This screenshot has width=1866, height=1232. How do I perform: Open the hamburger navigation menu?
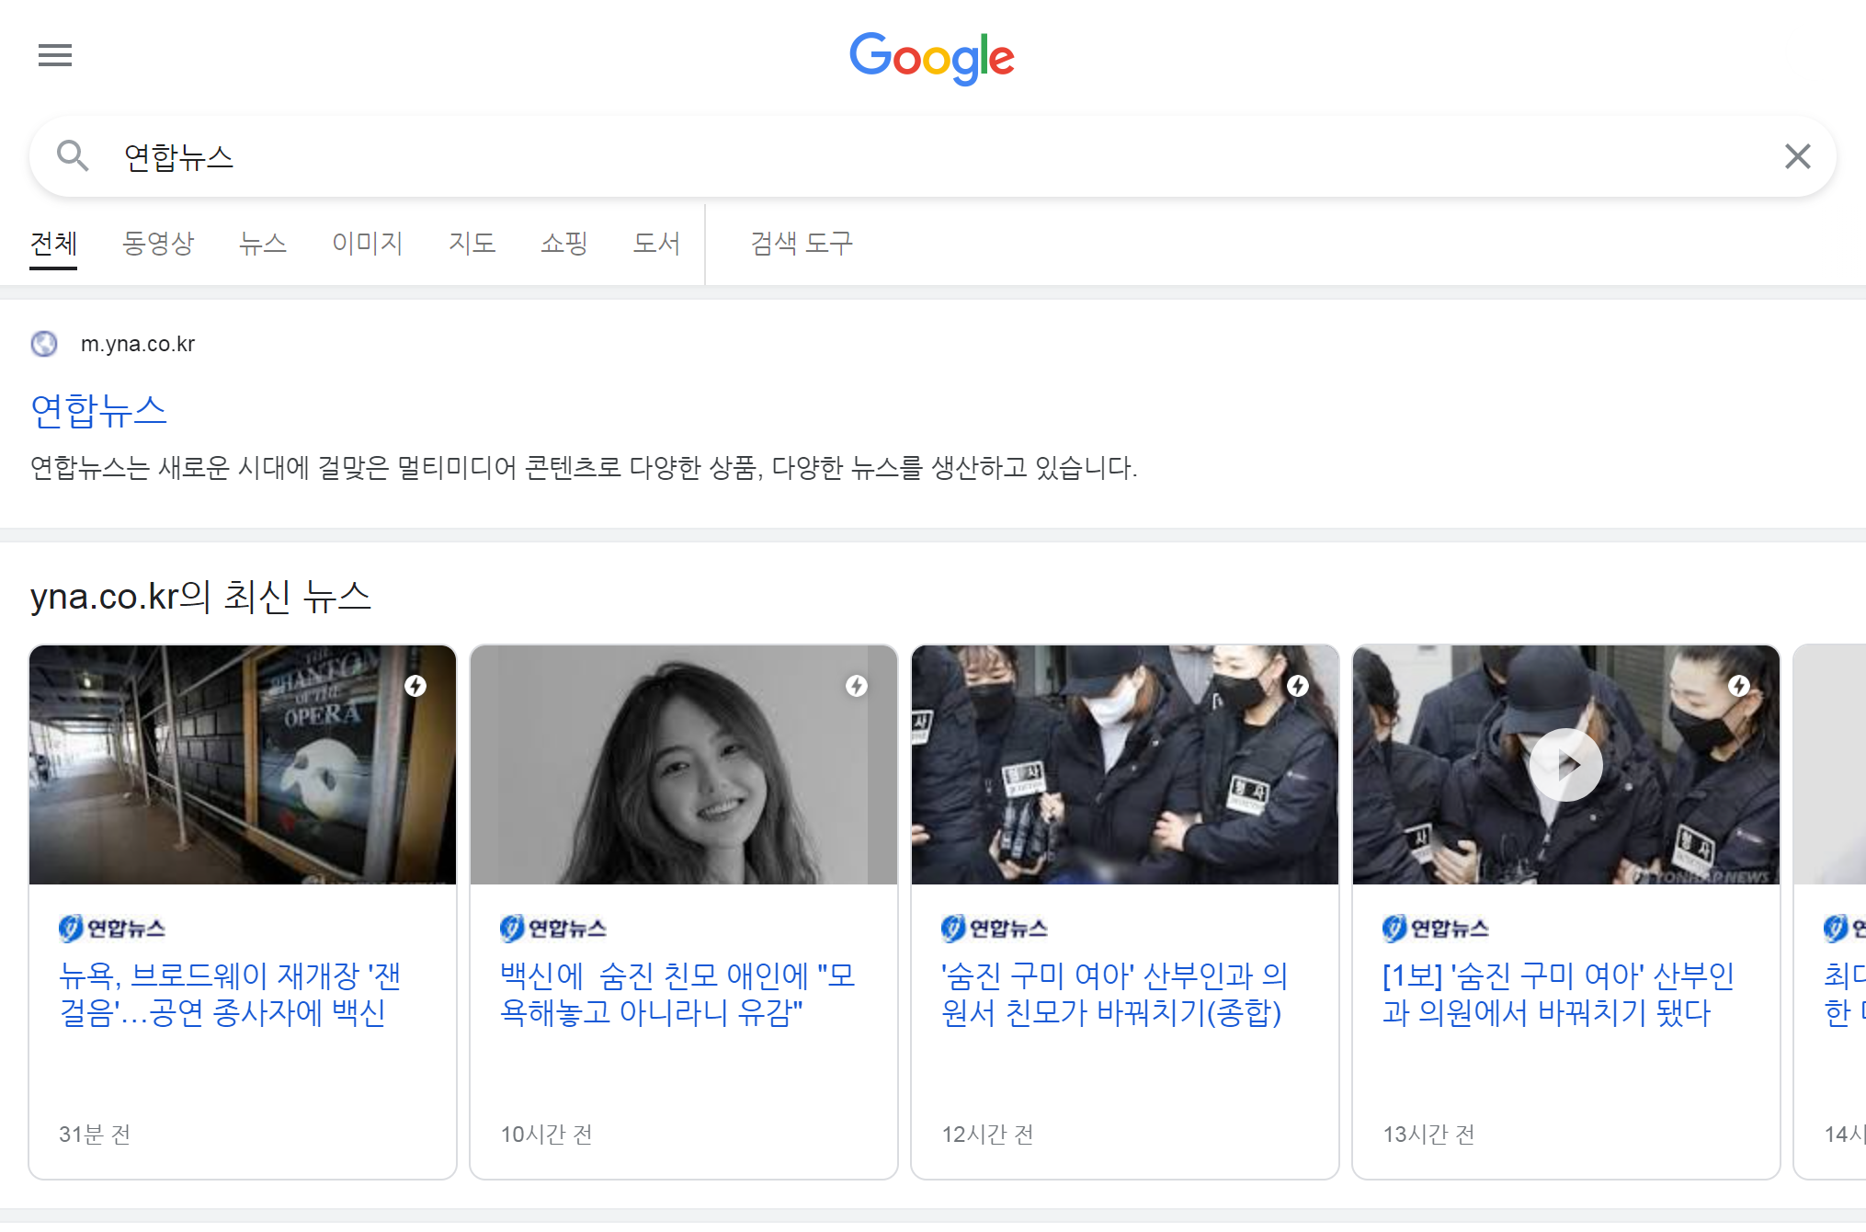click(x=54, y=55)
